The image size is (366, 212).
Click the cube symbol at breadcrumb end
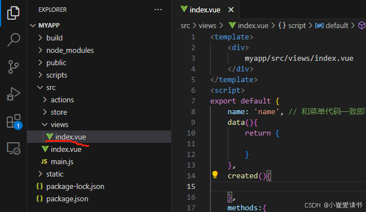coord(361,25)
